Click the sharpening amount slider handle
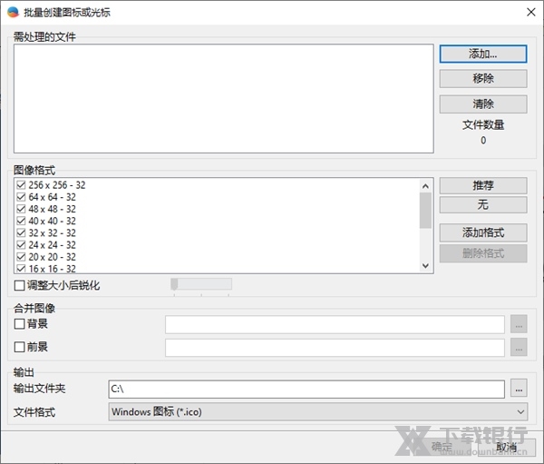Image resolution: width=544 pixels, height=464 pixels. 174,284
